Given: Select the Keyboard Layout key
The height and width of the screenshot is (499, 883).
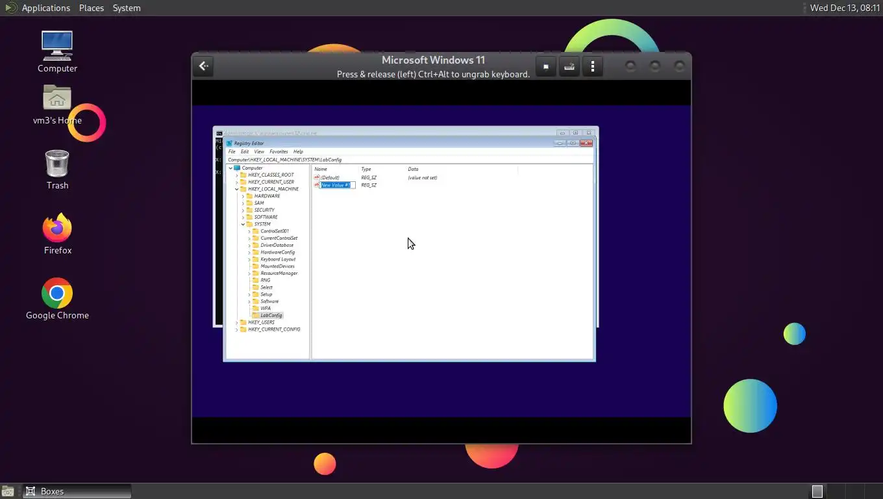Looking at the screenshot, I should [278, 259].
